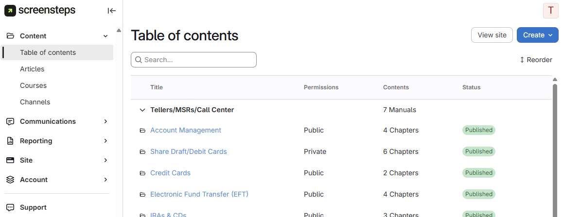563x217 pixels.
Task: Collapse the sidebar with the arrow icon
Action: [112, 11]
